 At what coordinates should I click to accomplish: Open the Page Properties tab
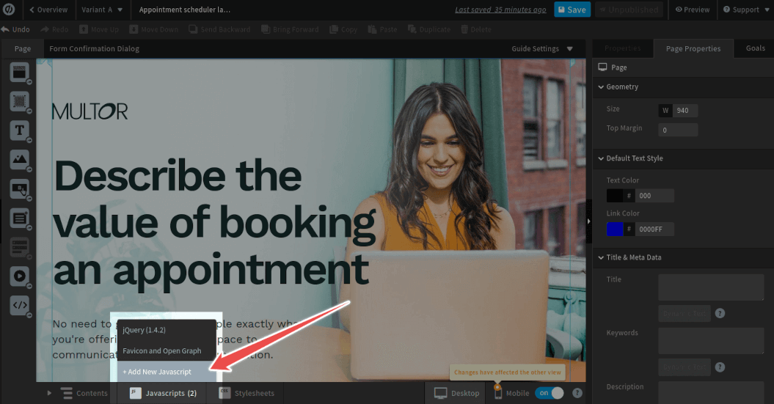click(693, 49)
